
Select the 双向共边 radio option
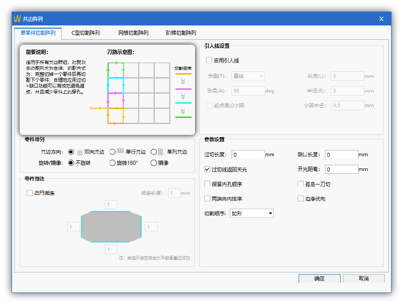point(71,152)
